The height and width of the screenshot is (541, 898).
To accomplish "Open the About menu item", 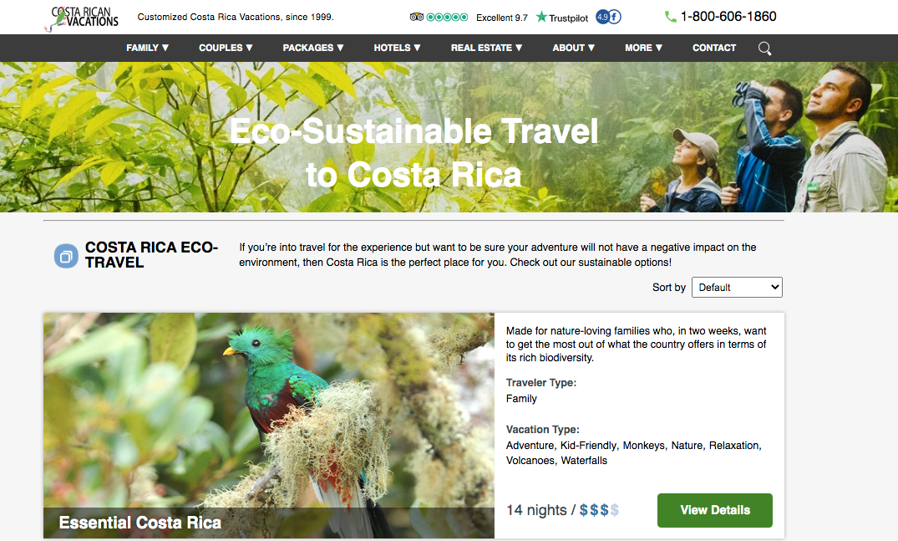I will (x=574, y=48).
